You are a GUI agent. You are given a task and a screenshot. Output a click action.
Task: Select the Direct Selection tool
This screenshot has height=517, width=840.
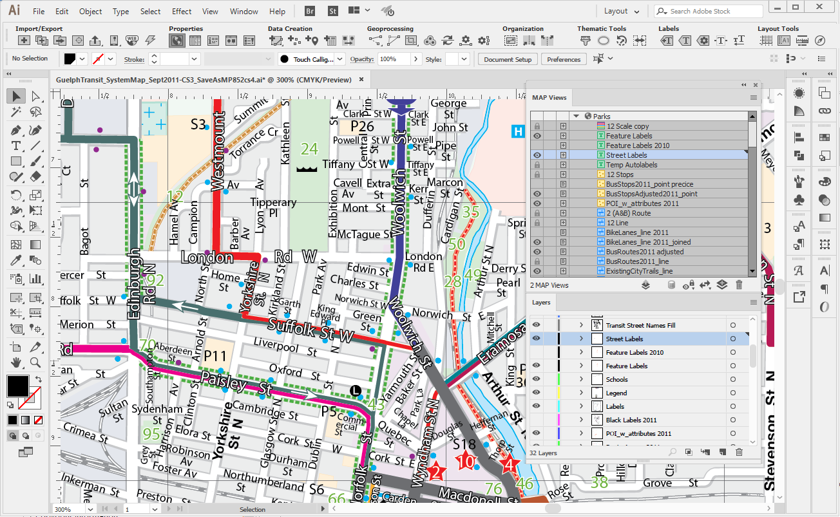[35, 97]
